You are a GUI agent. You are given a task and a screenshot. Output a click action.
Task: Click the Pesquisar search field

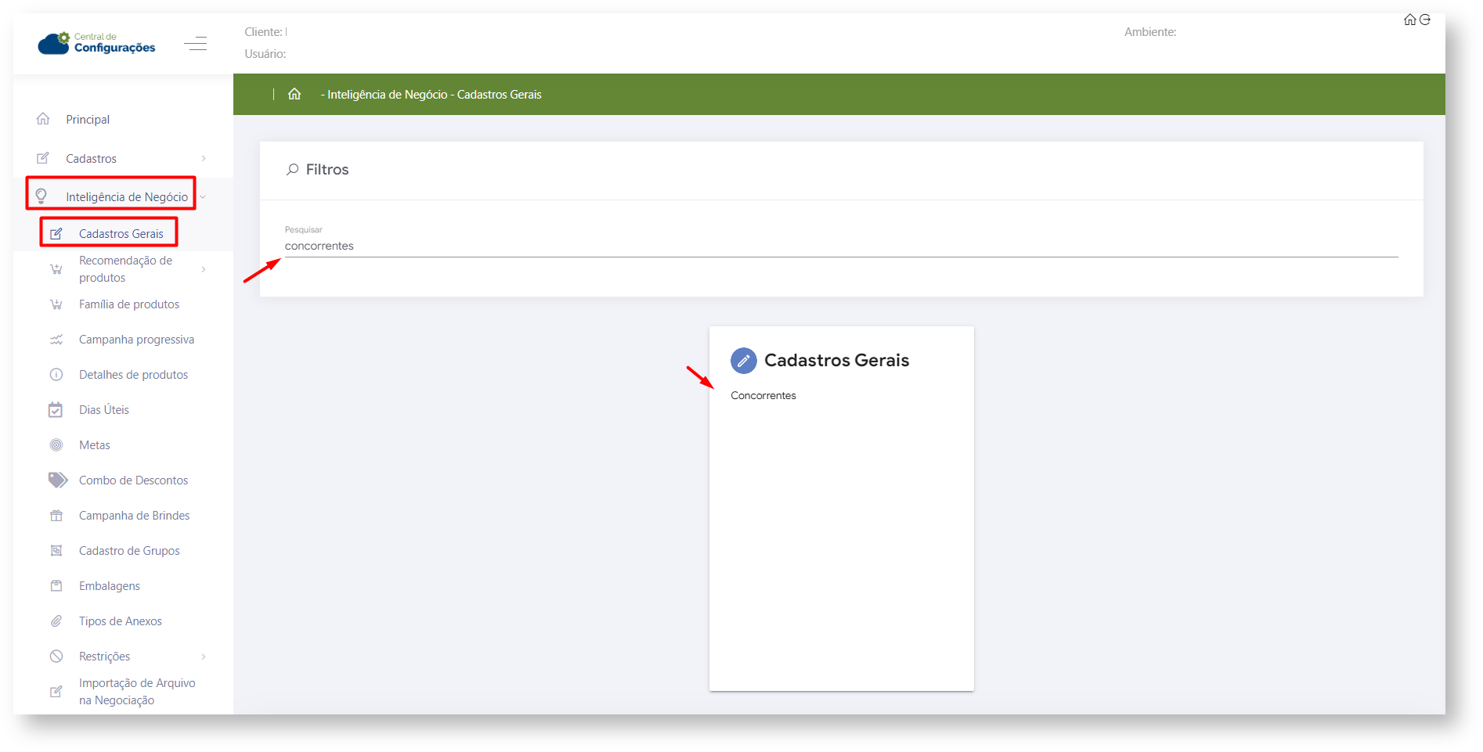(840, 246)
